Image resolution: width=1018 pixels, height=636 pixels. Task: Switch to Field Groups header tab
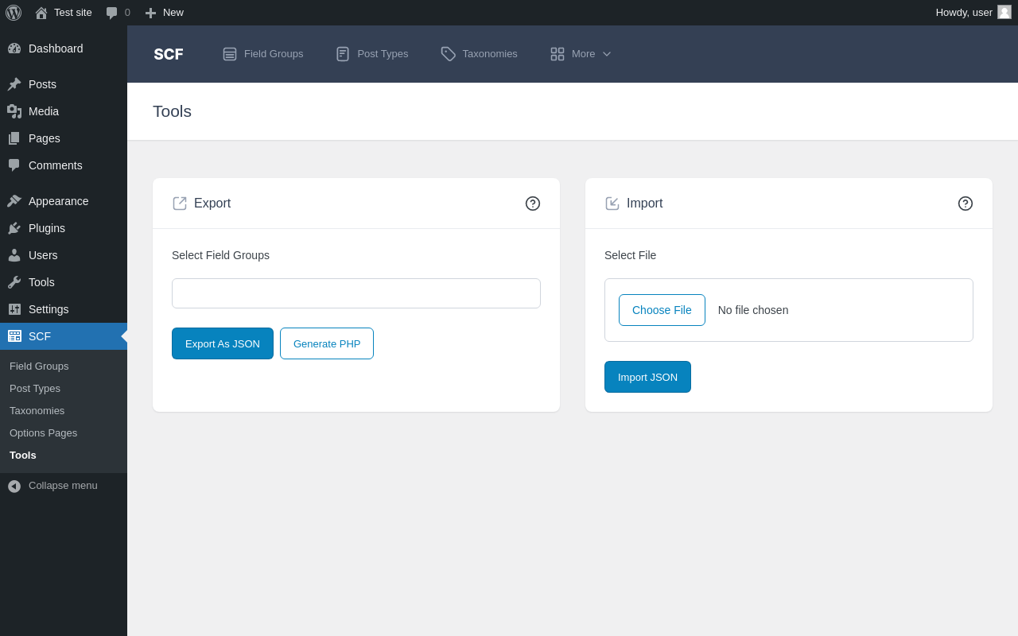(263, 54)
